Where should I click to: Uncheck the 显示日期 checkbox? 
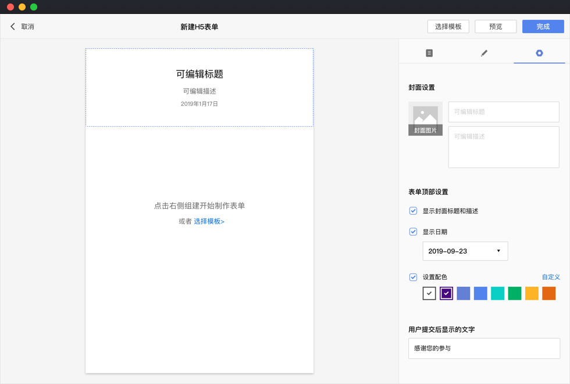413,232
